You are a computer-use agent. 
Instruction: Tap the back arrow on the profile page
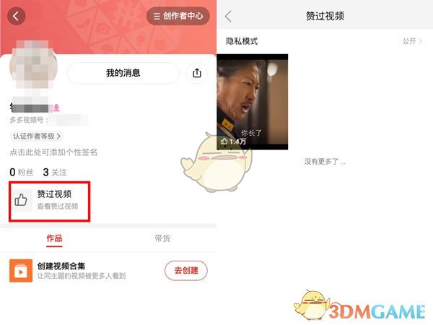coord(17,16)
